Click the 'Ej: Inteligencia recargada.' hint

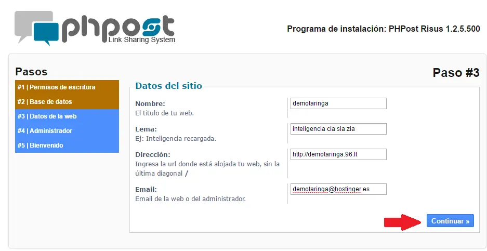point(176,139)
